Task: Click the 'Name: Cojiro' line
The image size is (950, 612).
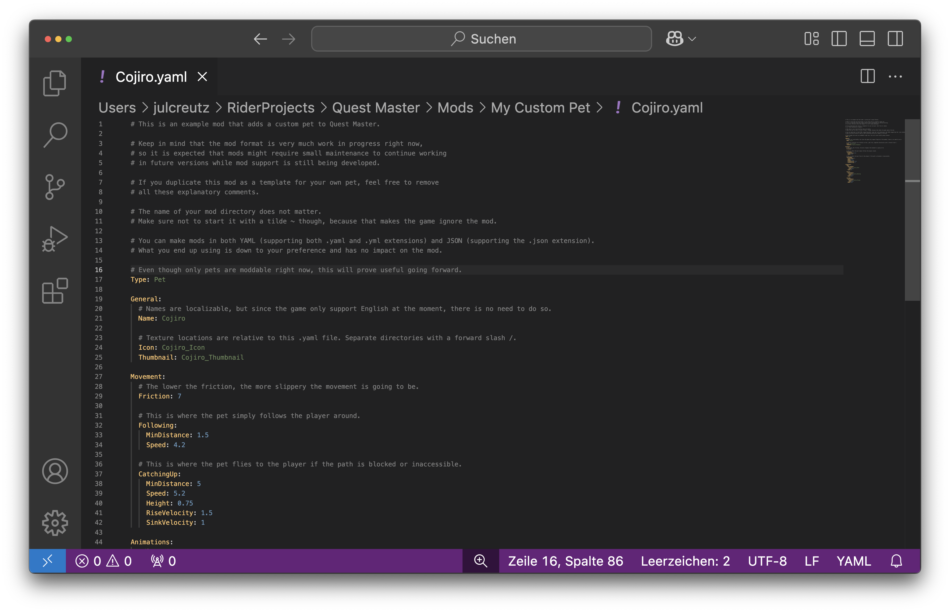Action: [161, 318]
